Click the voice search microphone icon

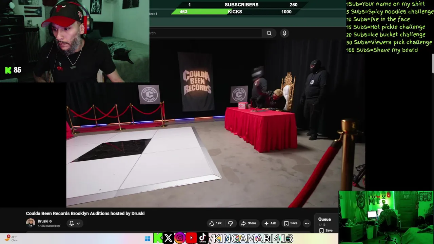tap(284, 33)
